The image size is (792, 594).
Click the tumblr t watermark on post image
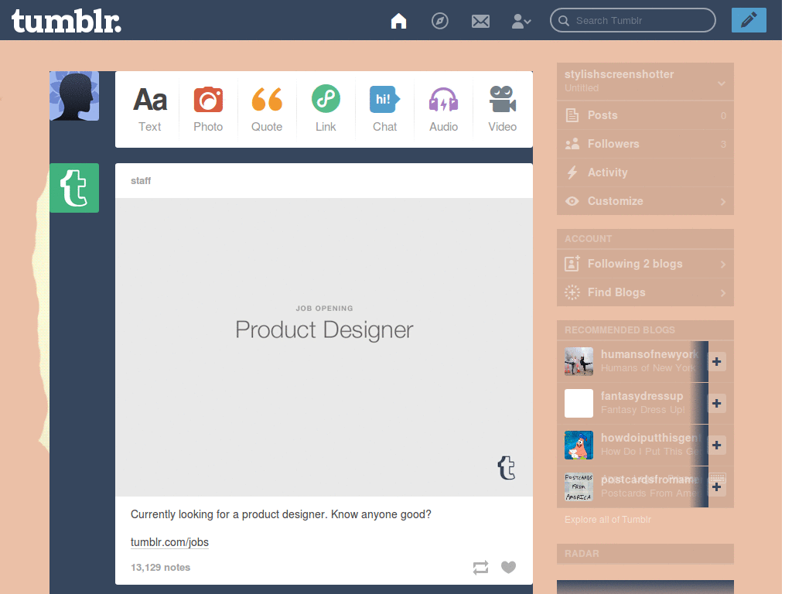pyautogui.click(x=507, y=468)
